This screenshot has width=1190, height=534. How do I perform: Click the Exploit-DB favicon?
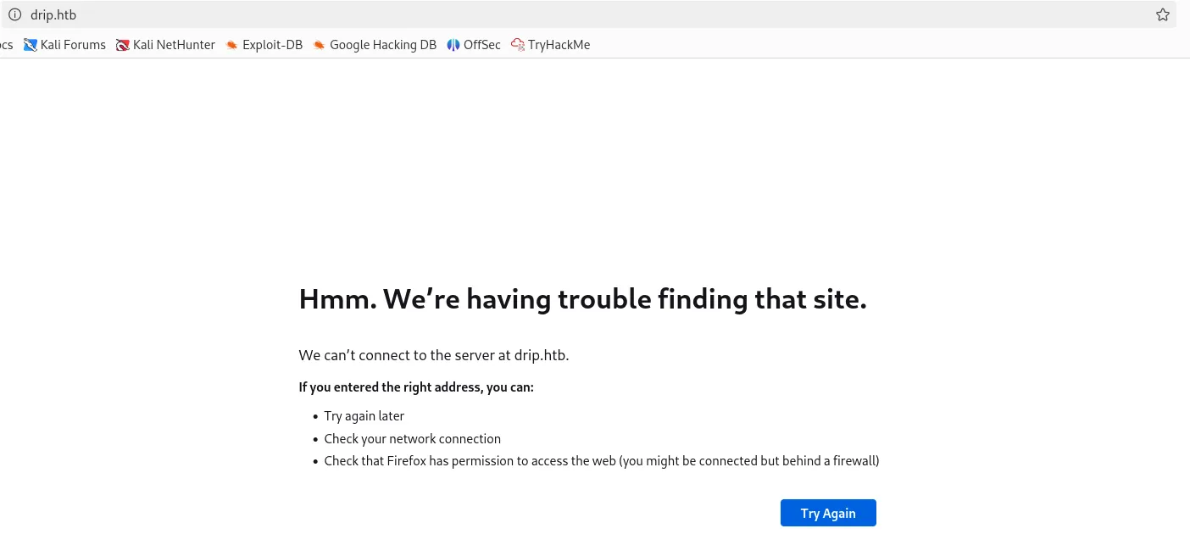pos(232,45)
